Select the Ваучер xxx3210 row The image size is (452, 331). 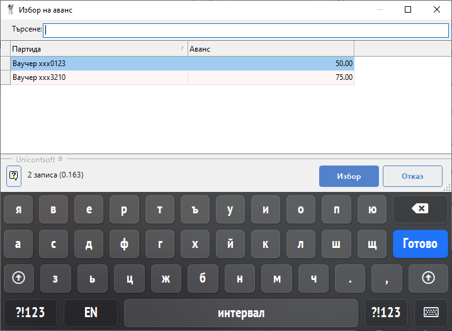point(99,77)
